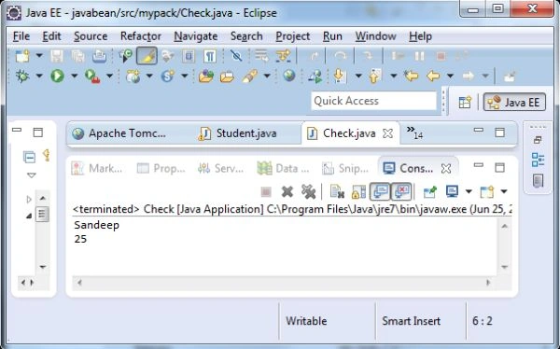
Task: Open the Properties view tab
Action: tap(161, 168)
